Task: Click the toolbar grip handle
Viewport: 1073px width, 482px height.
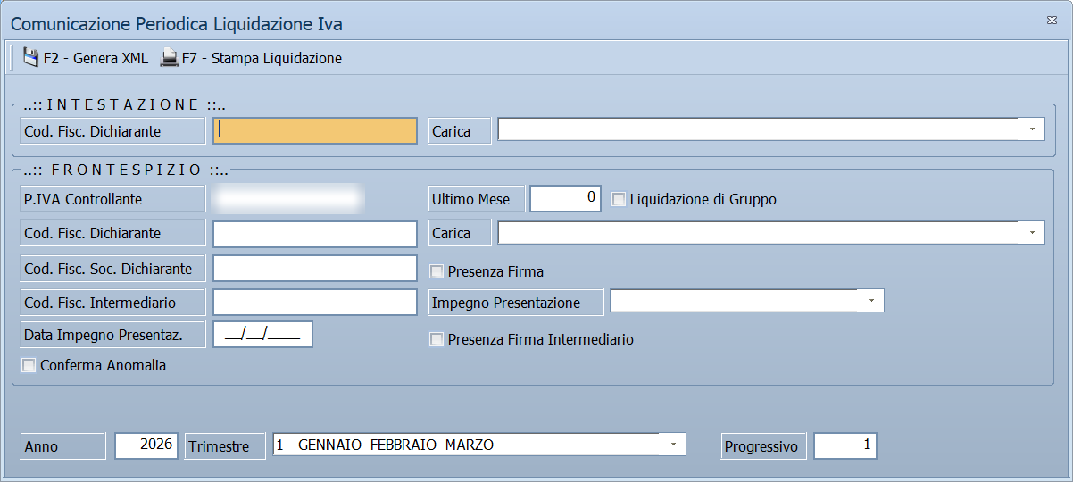Action: tap(12, 58)
